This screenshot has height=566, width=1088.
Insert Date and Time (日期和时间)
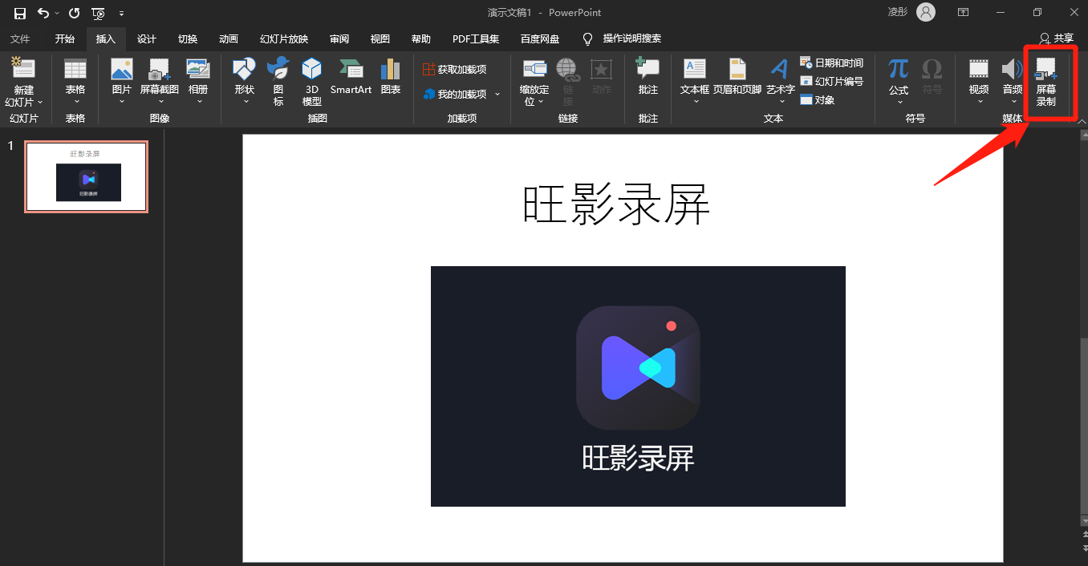point(832,63)
